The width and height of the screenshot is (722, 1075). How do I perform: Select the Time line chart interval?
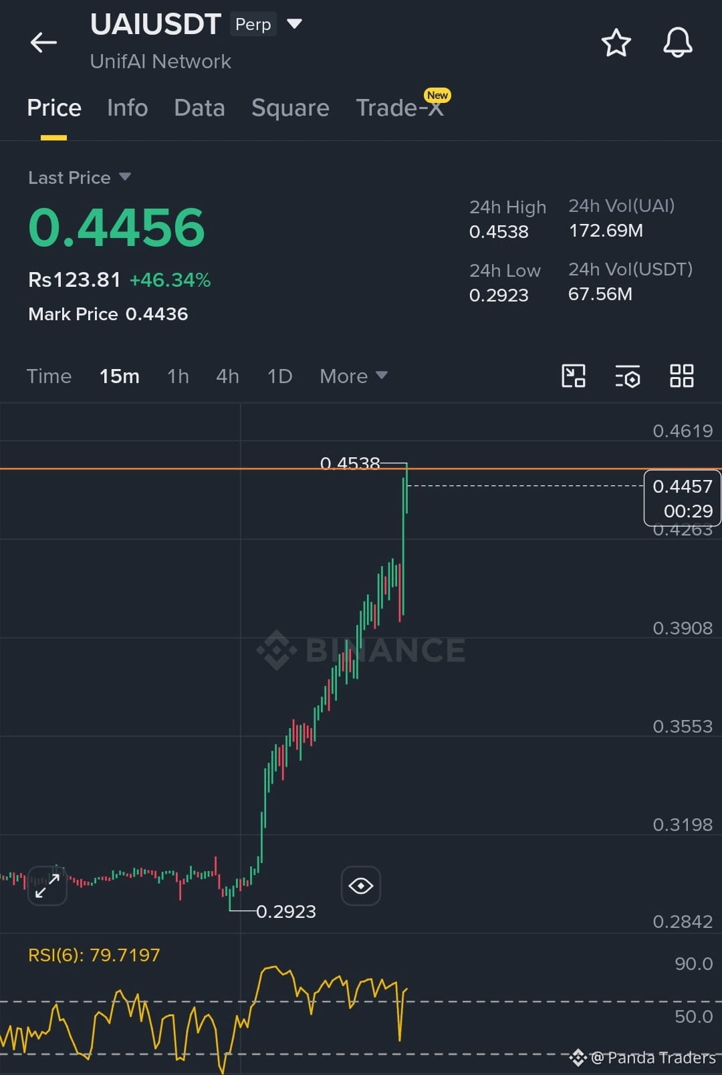pyautogui.click(x=49, y=376)
